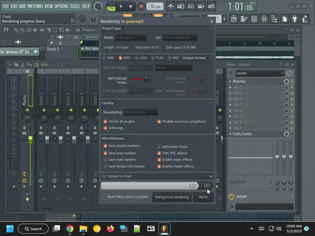Open the PATTERNS menu
This screenshot has height=236, width=315.
pyautogui.click(x=35, y=6)
